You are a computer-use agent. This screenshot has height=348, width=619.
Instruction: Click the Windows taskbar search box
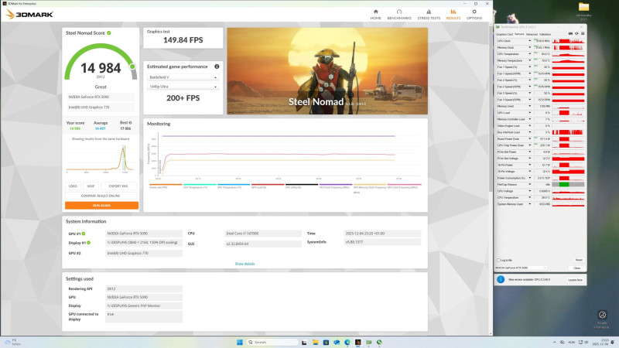point(272,342)
